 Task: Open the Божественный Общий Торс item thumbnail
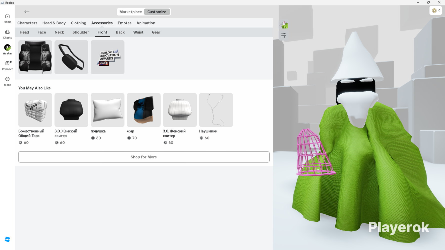[x=35, y=110]
